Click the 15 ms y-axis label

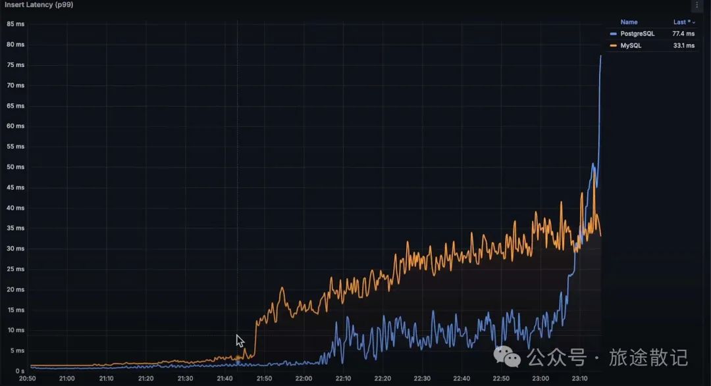click(15, 310)
